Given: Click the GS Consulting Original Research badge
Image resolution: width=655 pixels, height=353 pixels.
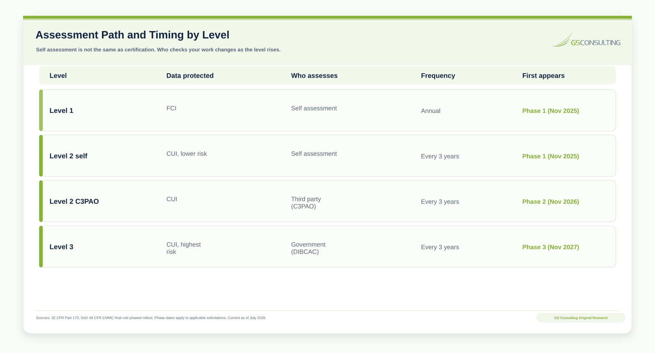Looking at the screenshot, I should coord(581,318).
